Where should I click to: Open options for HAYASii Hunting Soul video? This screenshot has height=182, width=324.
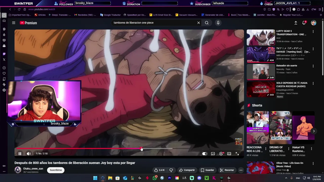[x=313, y=49]
